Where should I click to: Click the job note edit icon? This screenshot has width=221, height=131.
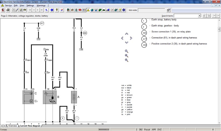[x=168, y=10]
